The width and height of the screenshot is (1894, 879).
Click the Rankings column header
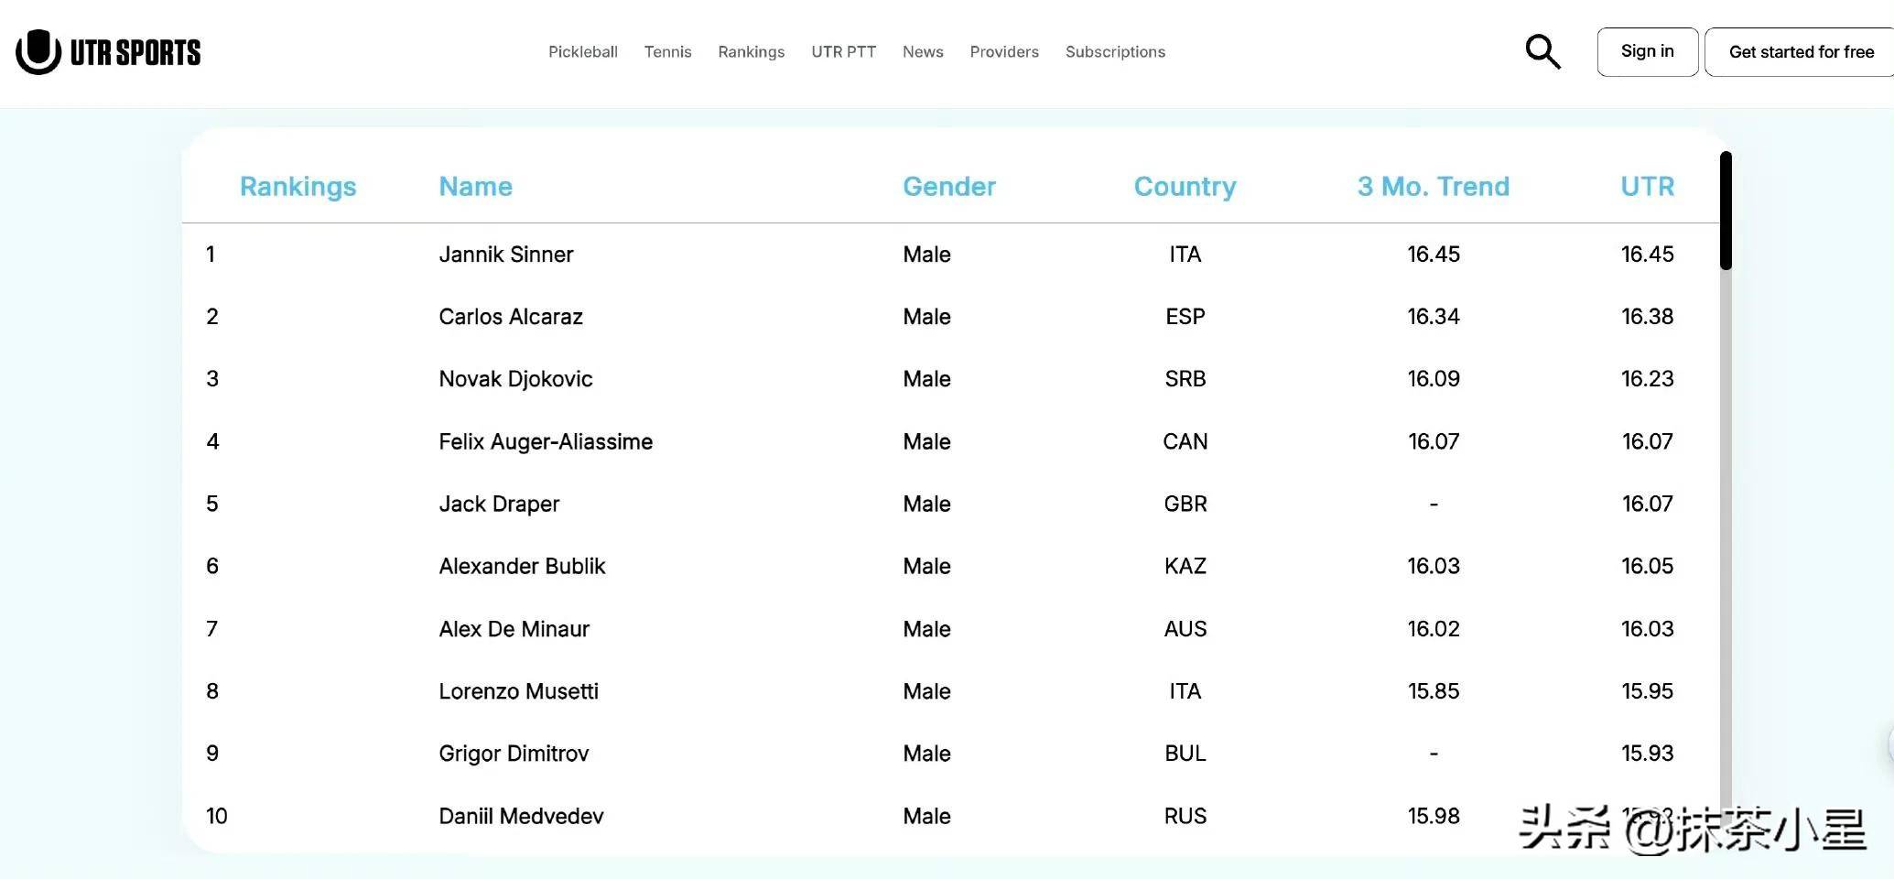pyautogui.click(x=298, y=187)
